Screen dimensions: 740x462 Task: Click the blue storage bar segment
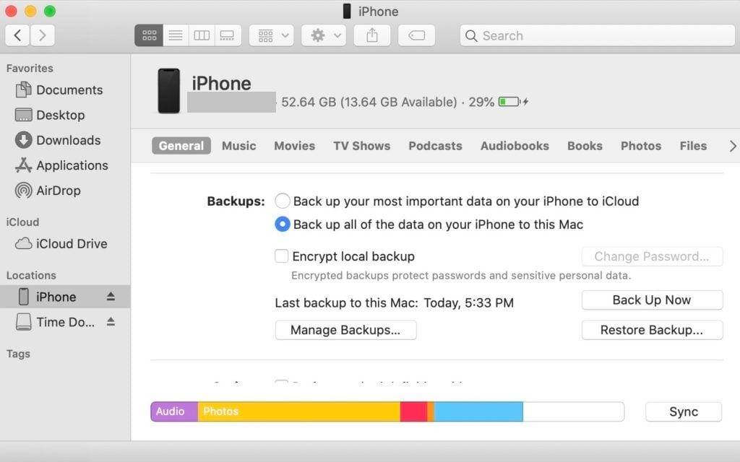[478, 411]
